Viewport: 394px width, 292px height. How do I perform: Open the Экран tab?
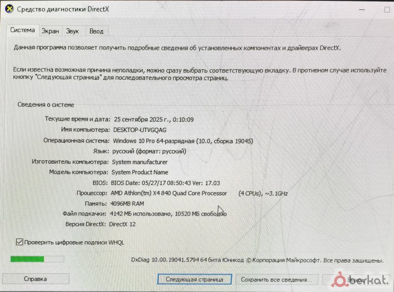(50, 31)
